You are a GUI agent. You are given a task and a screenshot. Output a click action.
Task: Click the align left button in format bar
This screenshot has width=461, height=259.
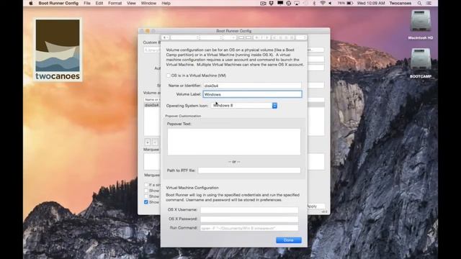tap(274, 37)
